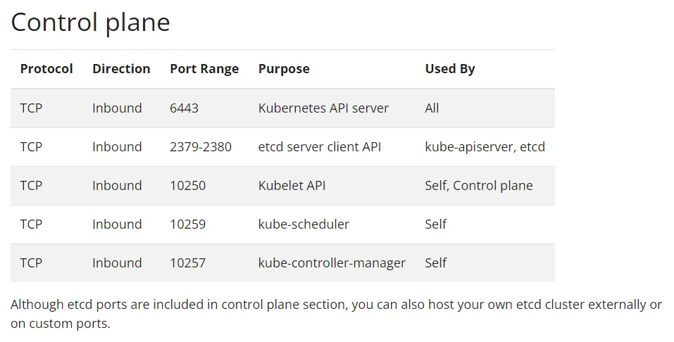Click port 10259 cell

click(188, 224)
